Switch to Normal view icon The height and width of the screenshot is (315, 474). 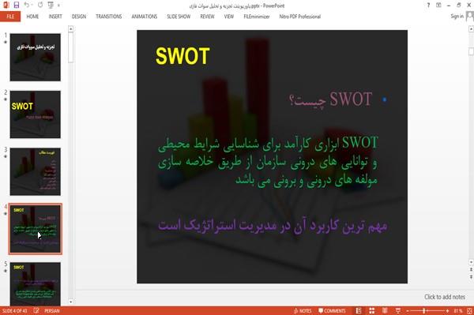coord(359,311)
